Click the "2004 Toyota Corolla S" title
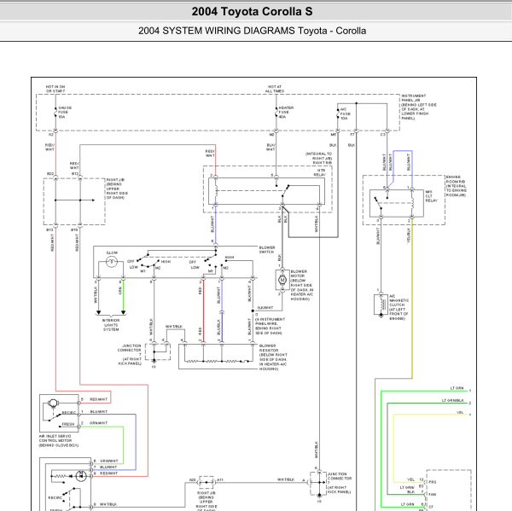The width and height of the screenshot is (512, 511). (252, 11)
